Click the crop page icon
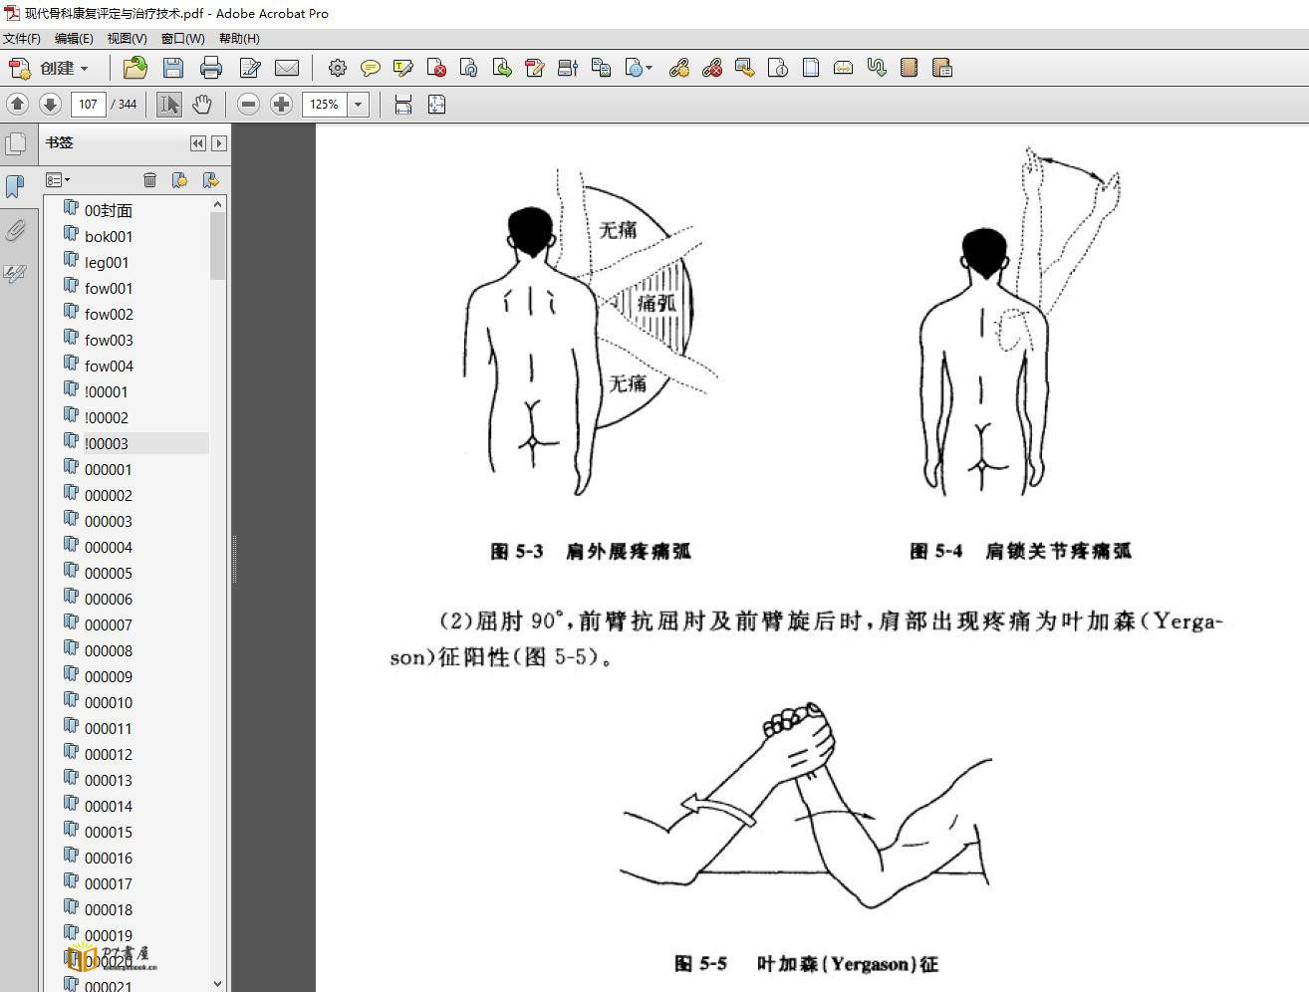The image size is (1309, 992). 811,68
